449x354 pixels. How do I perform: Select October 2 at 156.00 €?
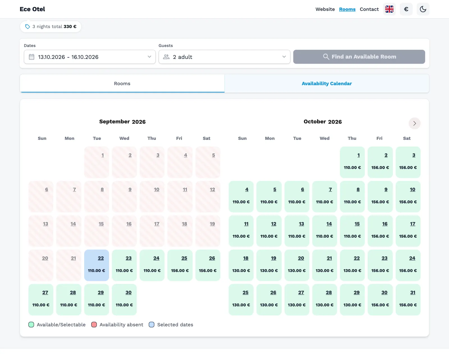coord(380,162)
